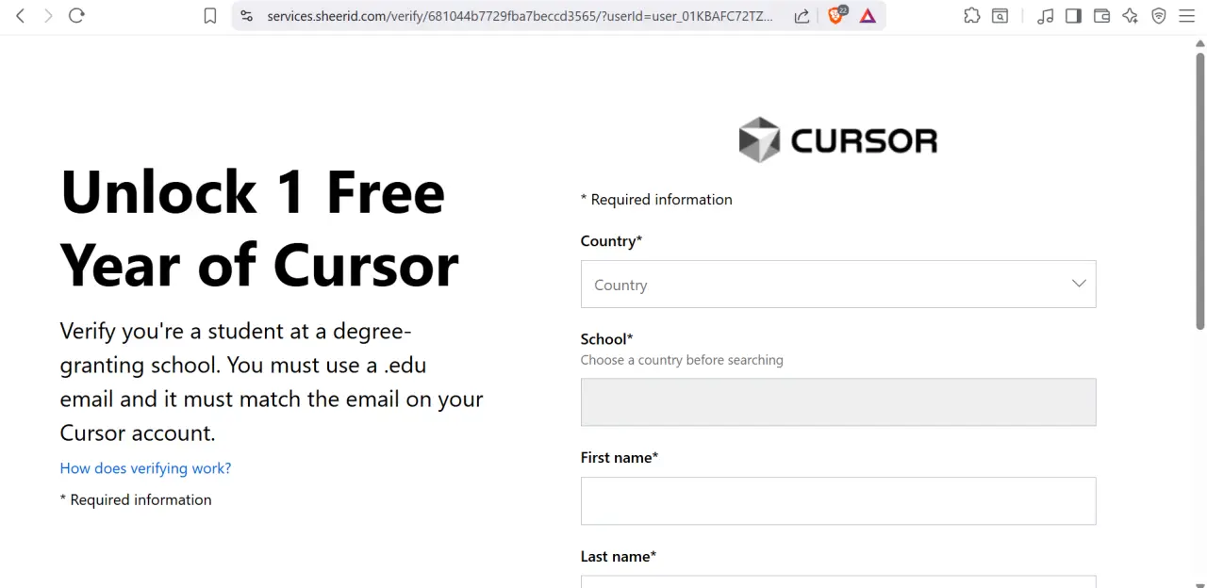Click the 'School*' field label
1207x588 pixels.
[x=606, y=339]
